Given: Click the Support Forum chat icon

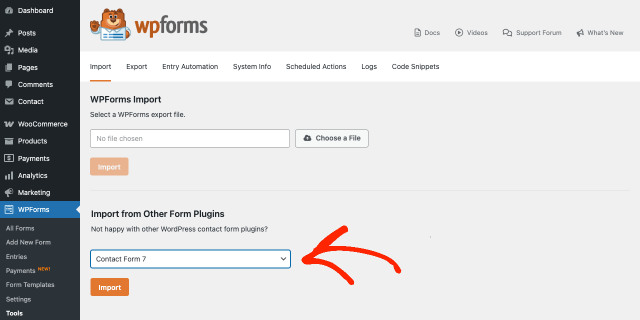Looking at the screenshot, I should click(507, 32).
